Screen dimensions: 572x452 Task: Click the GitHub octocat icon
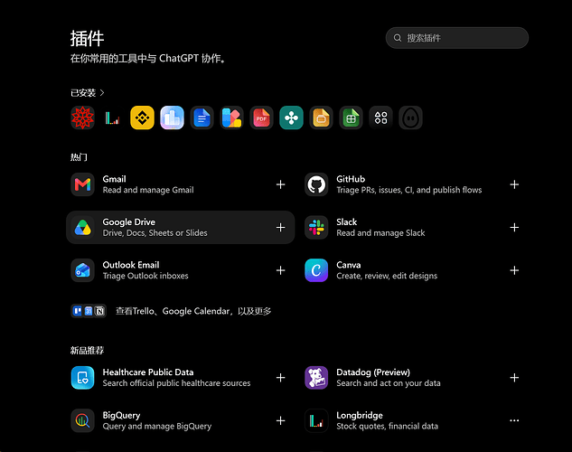click(x=316, y=184)
